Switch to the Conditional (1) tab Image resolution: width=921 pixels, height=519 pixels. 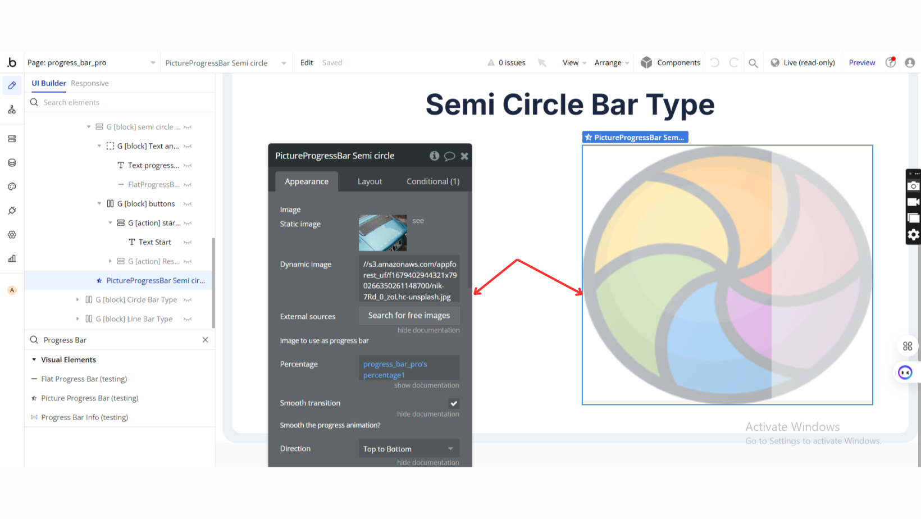click(x=433, y=181)
